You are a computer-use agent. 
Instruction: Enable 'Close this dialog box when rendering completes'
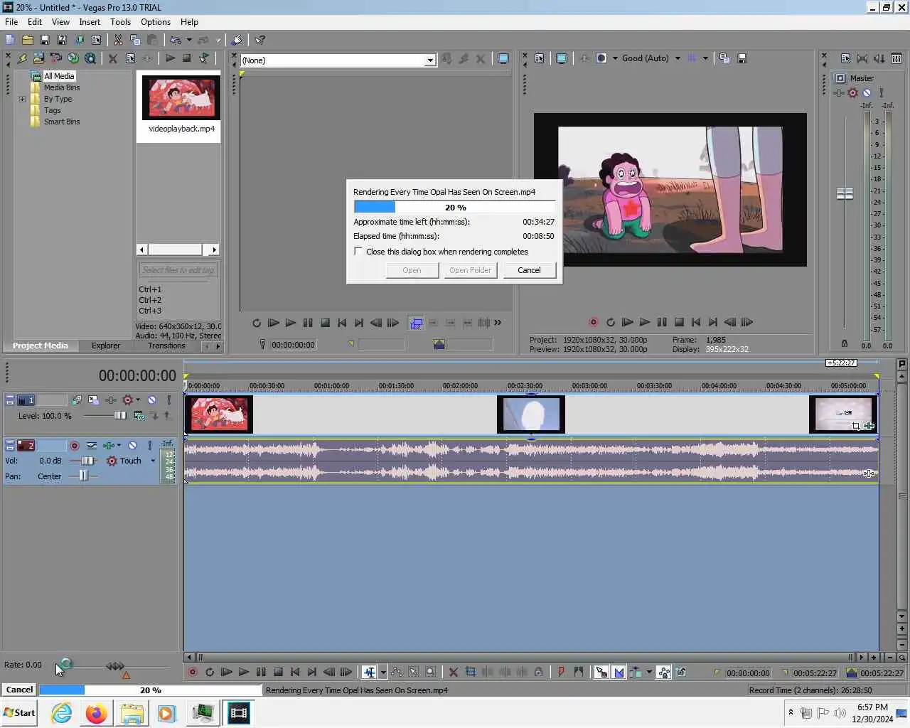click(x=358, y=252)
